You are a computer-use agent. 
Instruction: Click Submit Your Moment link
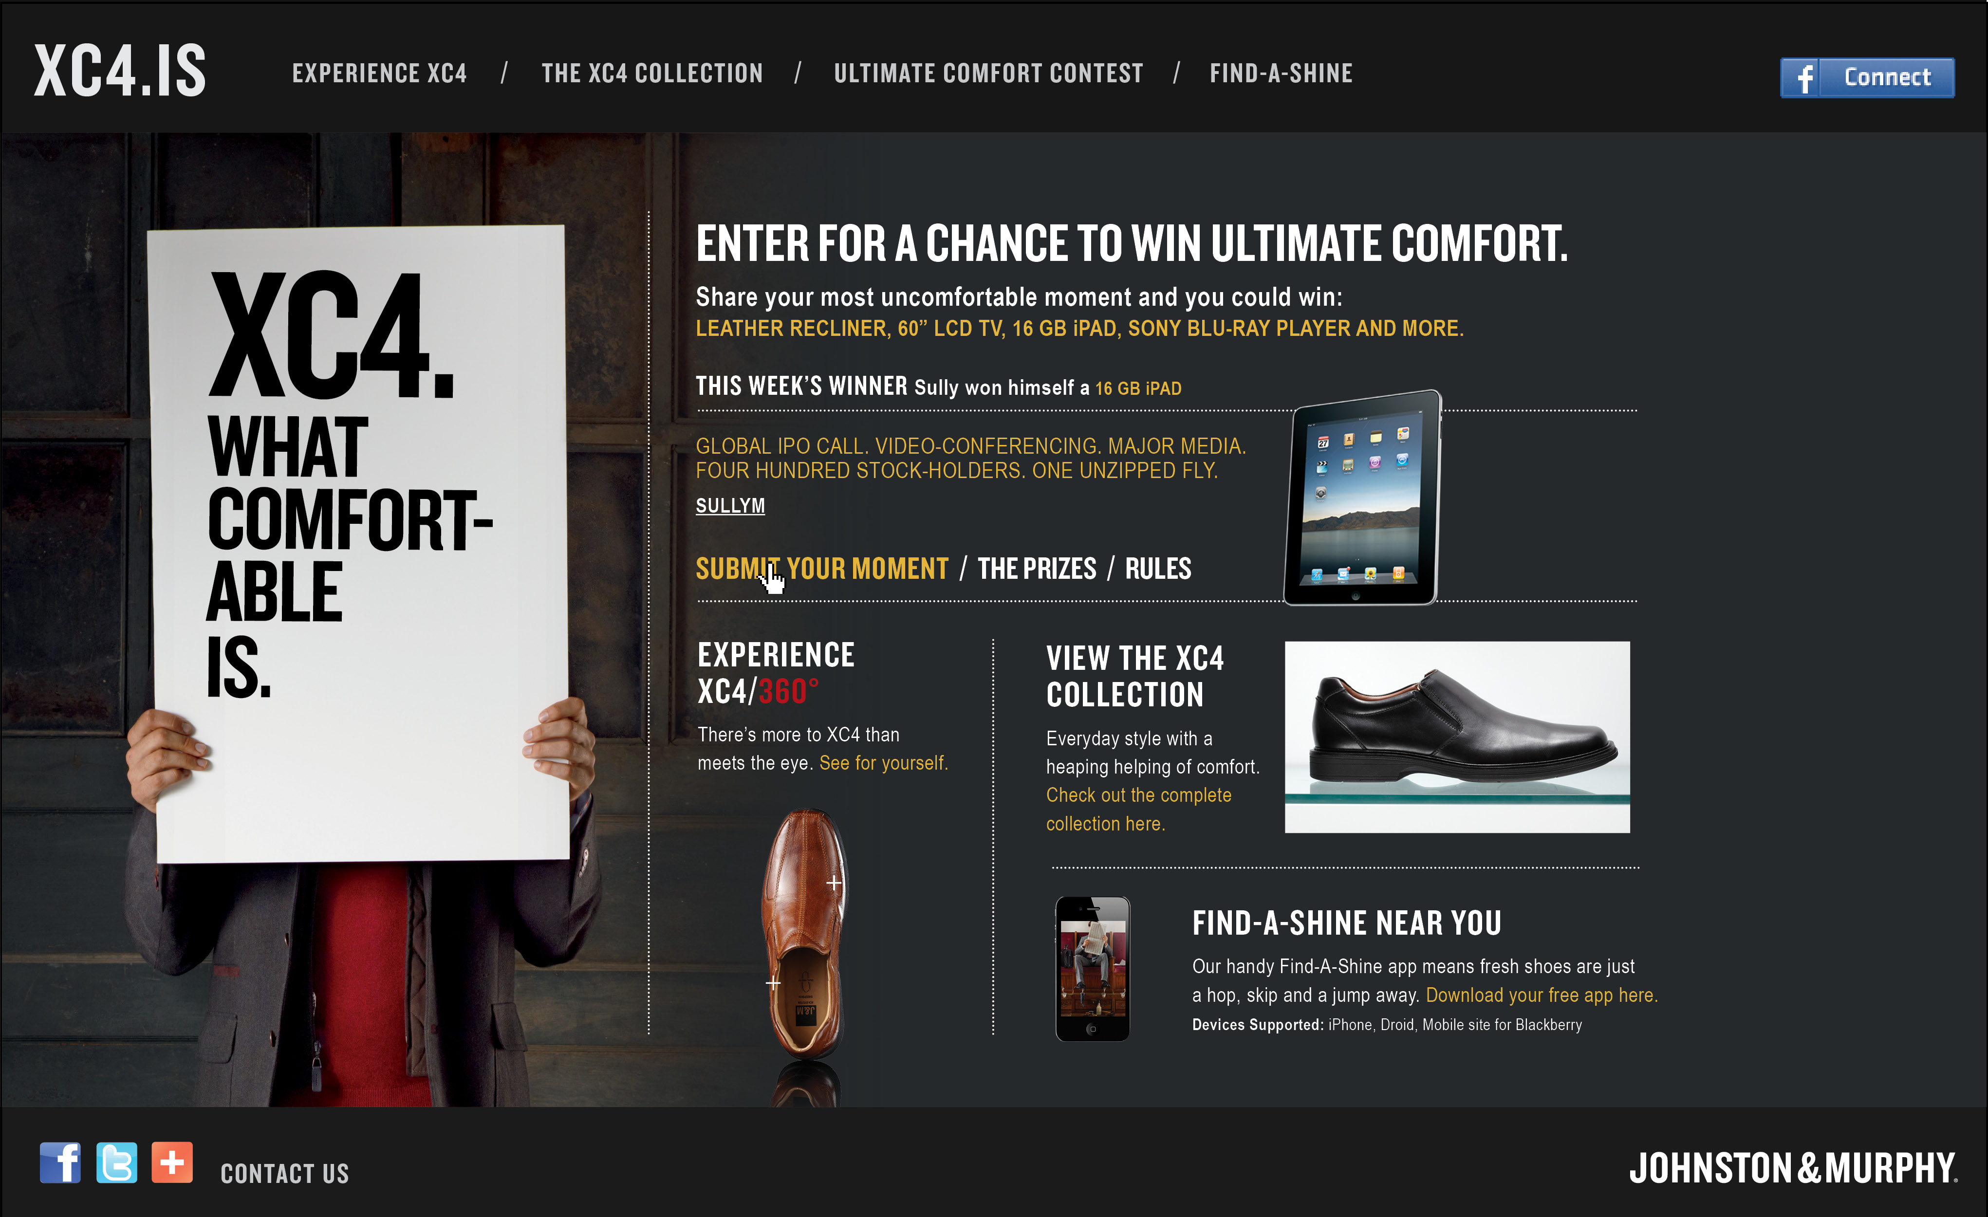(x=822, y=569)
